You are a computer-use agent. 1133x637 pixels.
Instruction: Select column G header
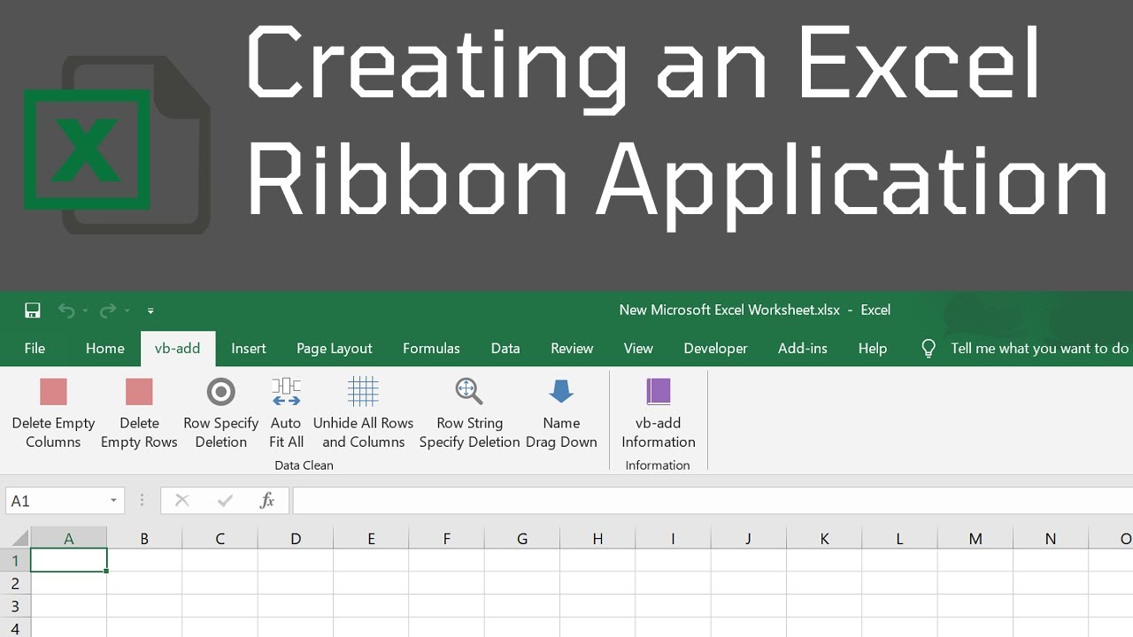tap(522, 538)
